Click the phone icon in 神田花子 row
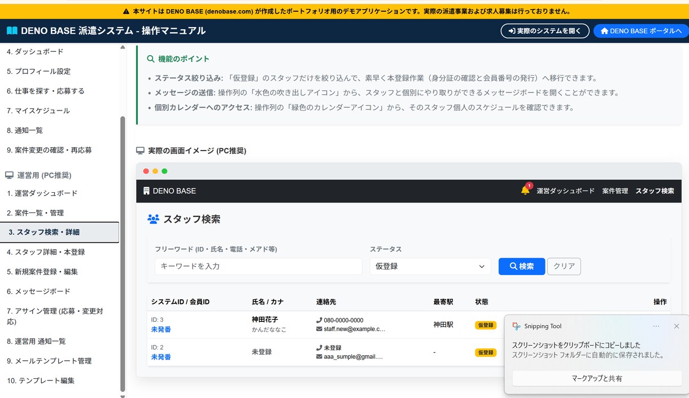The height and width of the screenshot is (398, 689). coord(319,320)
